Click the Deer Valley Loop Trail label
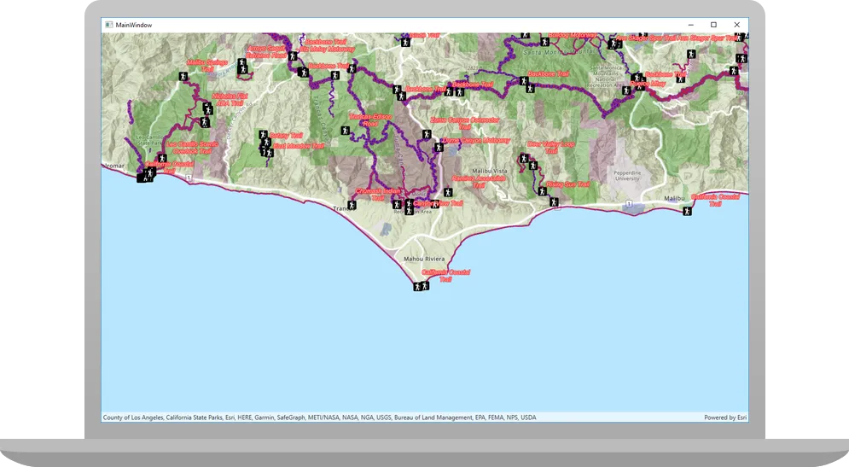 551,148
